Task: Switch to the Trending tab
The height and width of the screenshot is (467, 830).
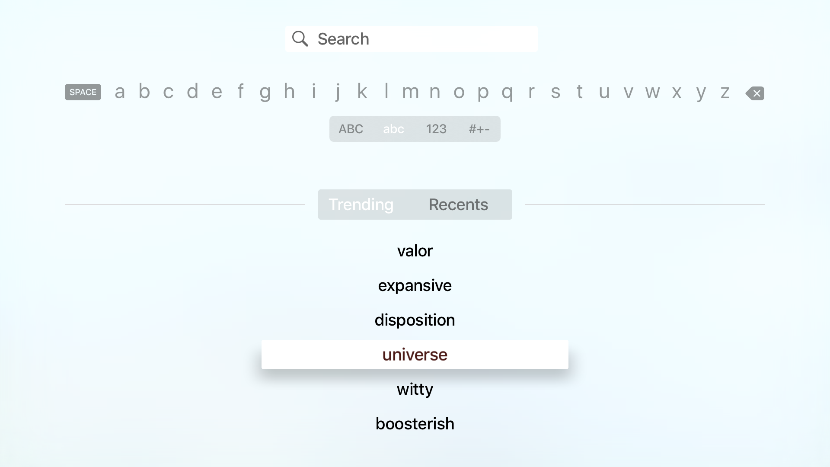Action: click(x=361, y=204)
